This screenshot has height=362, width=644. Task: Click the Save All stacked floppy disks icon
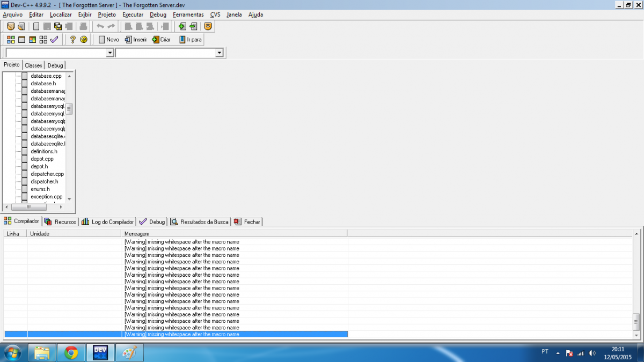click(58, 26)
